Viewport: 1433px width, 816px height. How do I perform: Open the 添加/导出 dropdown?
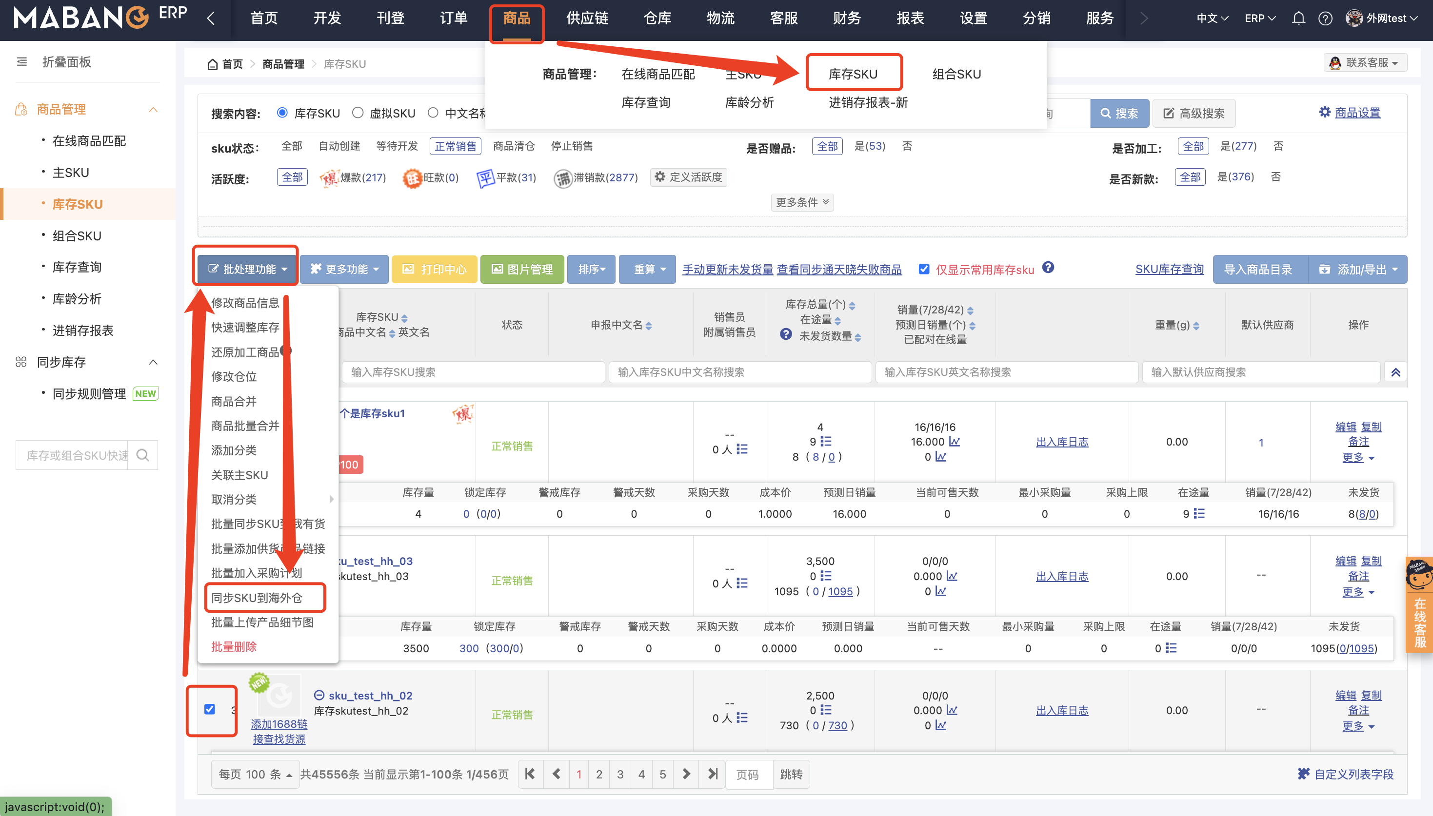point(1357,269)
